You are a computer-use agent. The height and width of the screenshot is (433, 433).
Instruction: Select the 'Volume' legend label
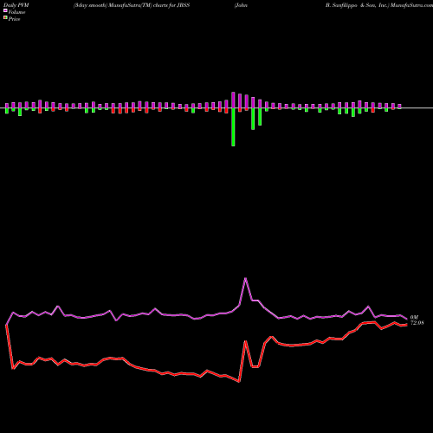pyautogui.click(x=16, y=12)
